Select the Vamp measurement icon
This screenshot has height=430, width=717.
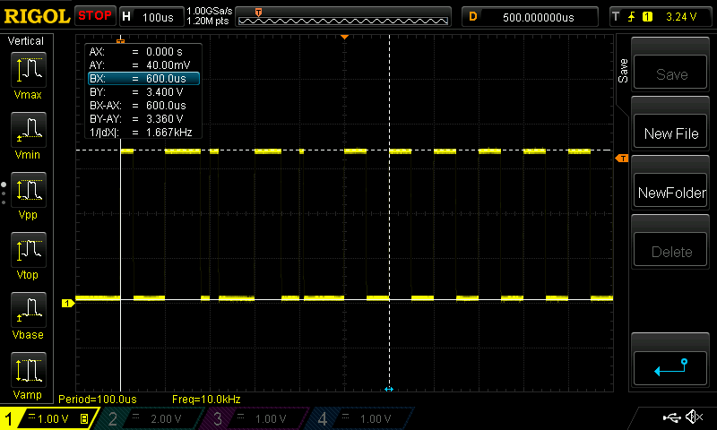(29, 370)
